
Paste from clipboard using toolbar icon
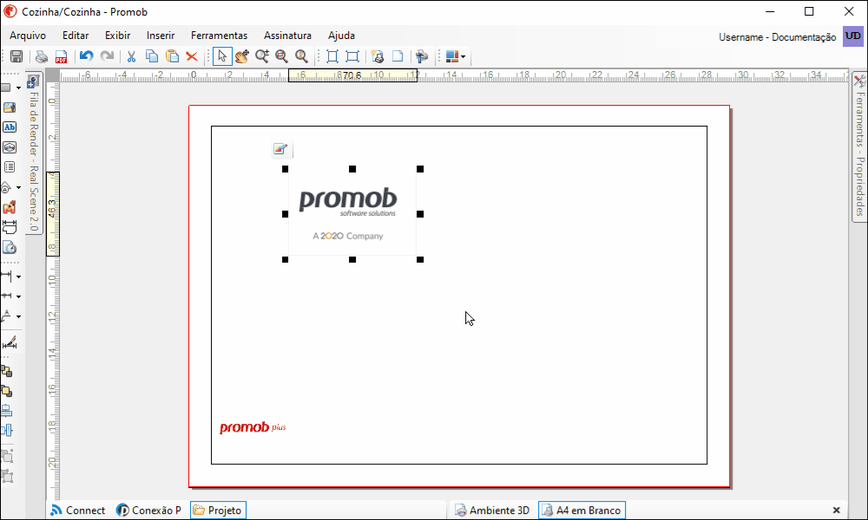(172, 56)
